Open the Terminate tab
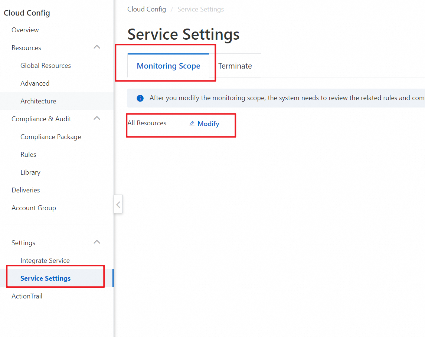Viewport: 425px width, 337px height. [235, 66]
